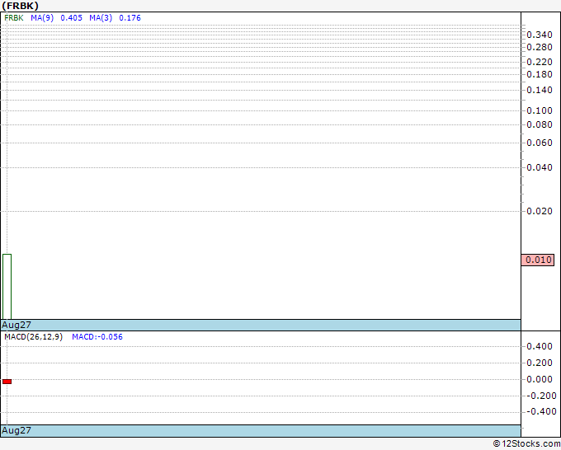Click the 0.100 price axis label
Viewport: 561px width, 450px height.
coord(540,110)
